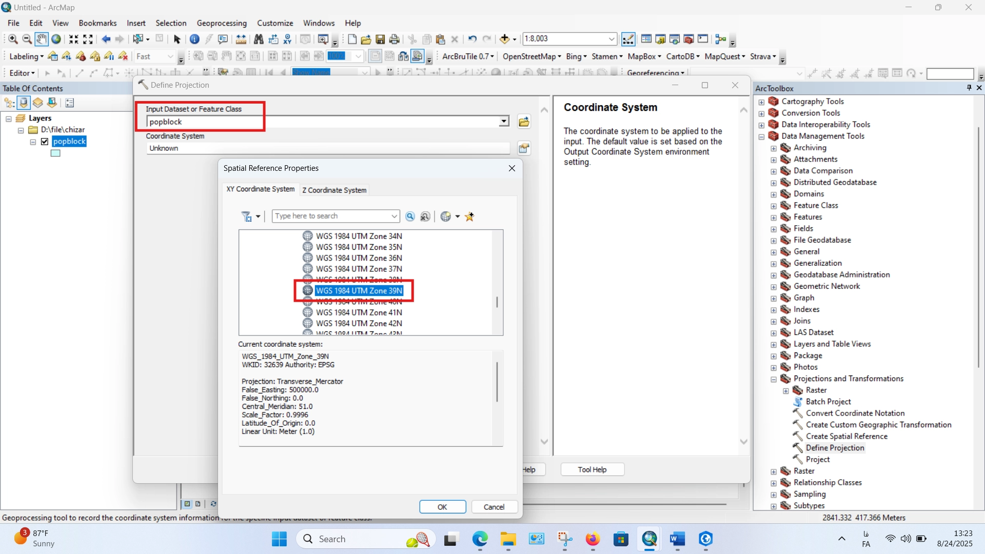Screen dimensions: 985x554
Task: Open coordinate system properties button
Action: point(524,148)
